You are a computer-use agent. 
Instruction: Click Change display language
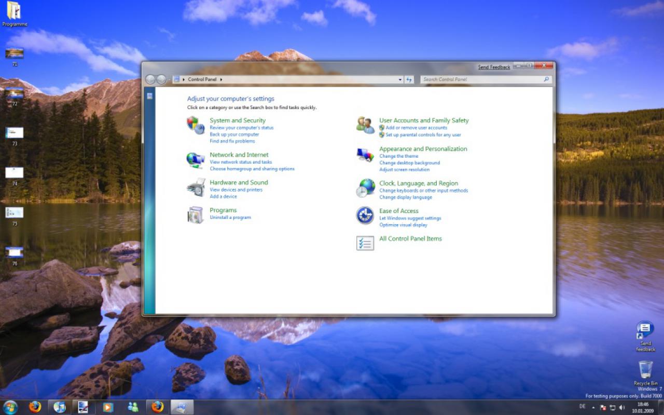pyautogui.click(x=406, y=197)
